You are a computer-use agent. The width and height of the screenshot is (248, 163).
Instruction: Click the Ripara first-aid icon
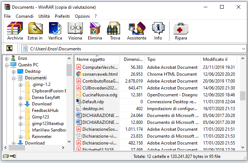181,29
